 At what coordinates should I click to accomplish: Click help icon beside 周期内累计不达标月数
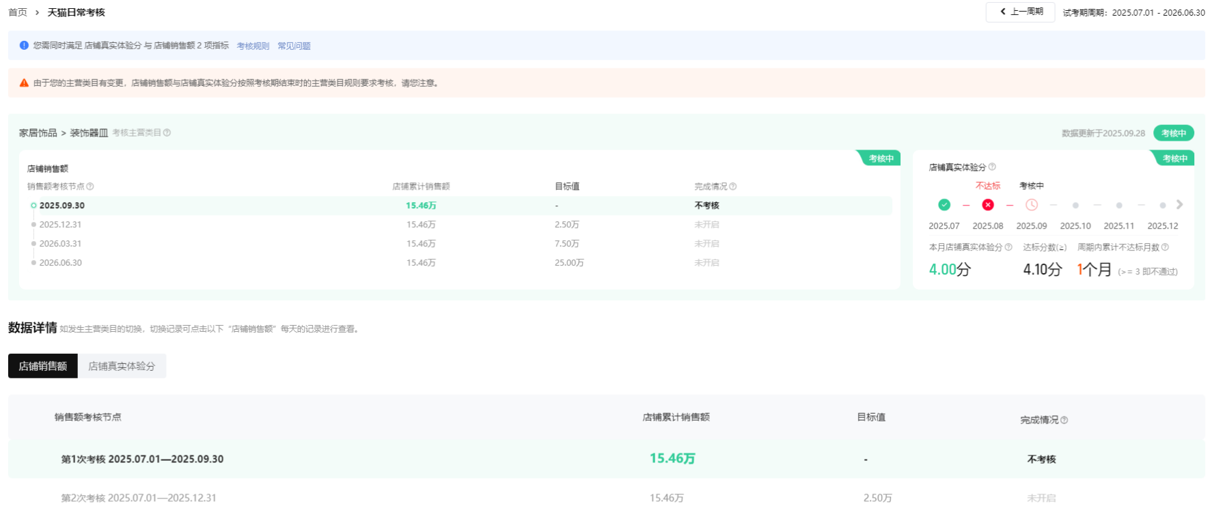tap(1165, 247)
